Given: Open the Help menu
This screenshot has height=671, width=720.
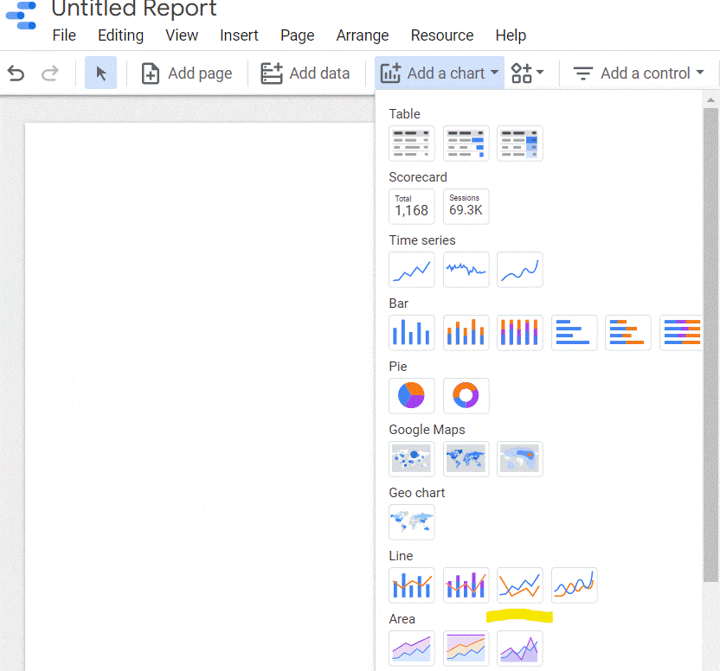Looking at the screenshot, I should pos(511,35).
